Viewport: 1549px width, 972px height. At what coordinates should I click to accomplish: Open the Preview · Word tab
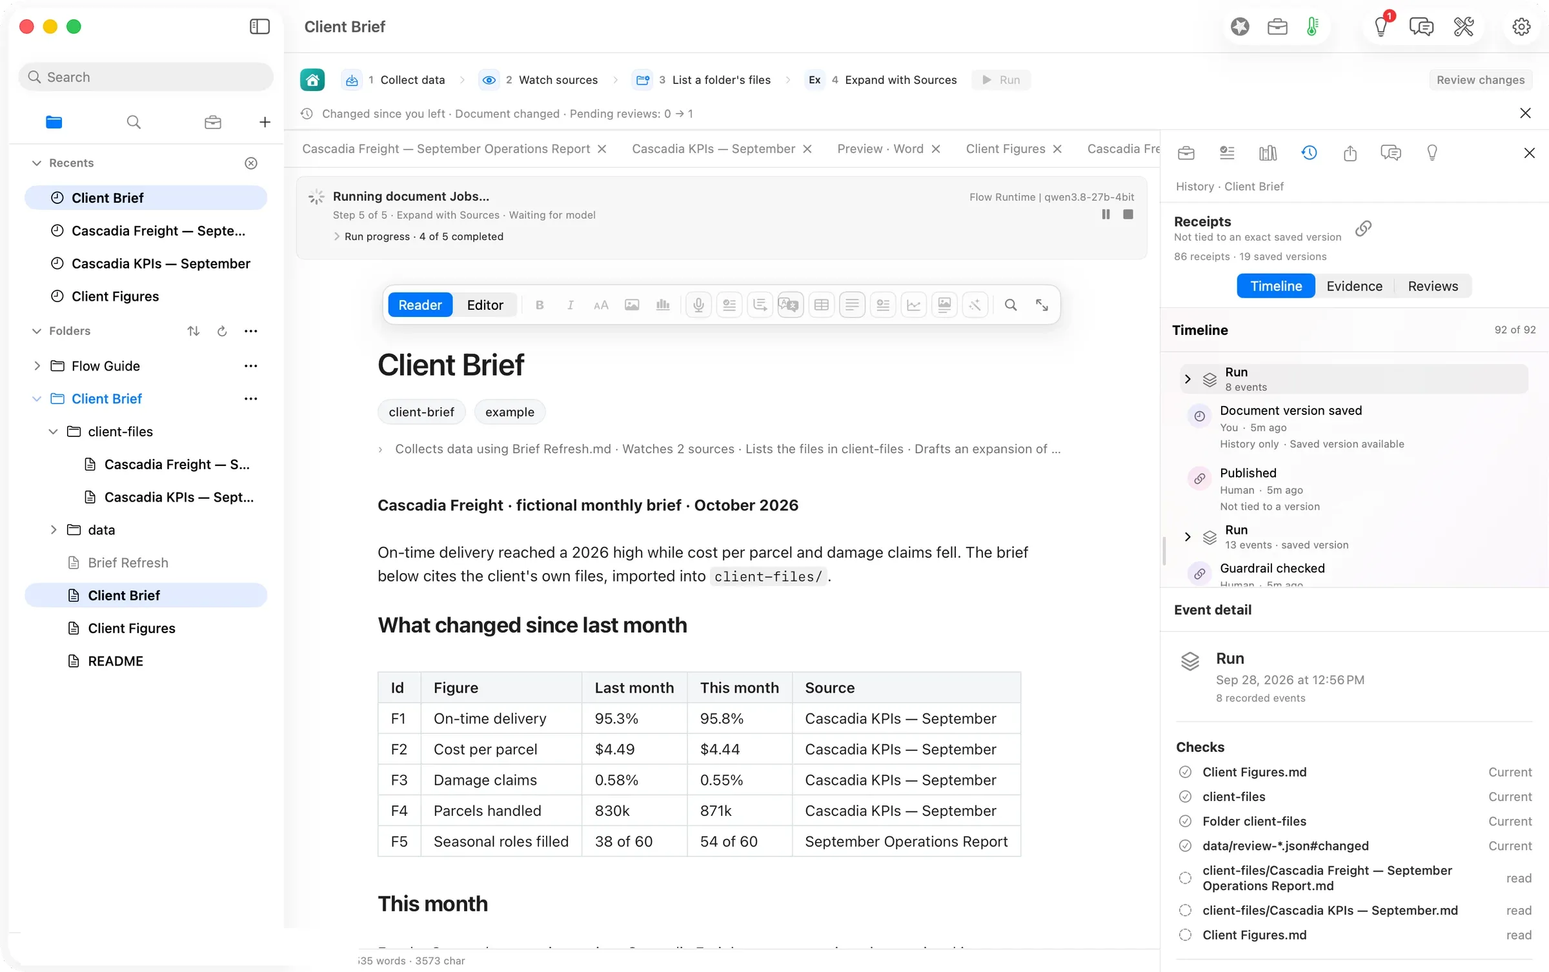click(x=880, y=149)
